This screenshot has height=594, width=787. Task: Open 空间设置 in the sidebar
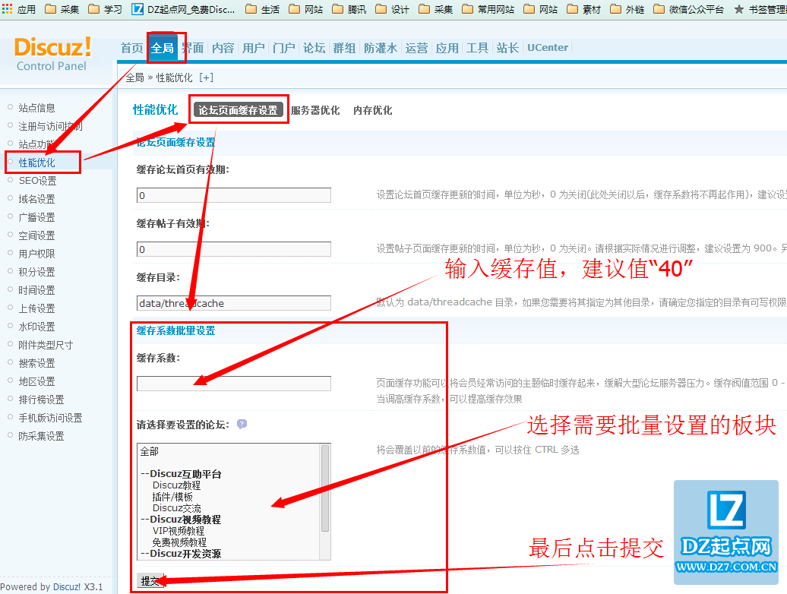tap(36, 235)
